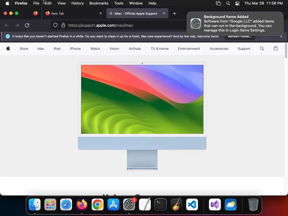Image resolution: width=288 pixels, height=216 pixels.
Task: Launch Google Chrome from the Dock
Action: click(x=98, y=204)
